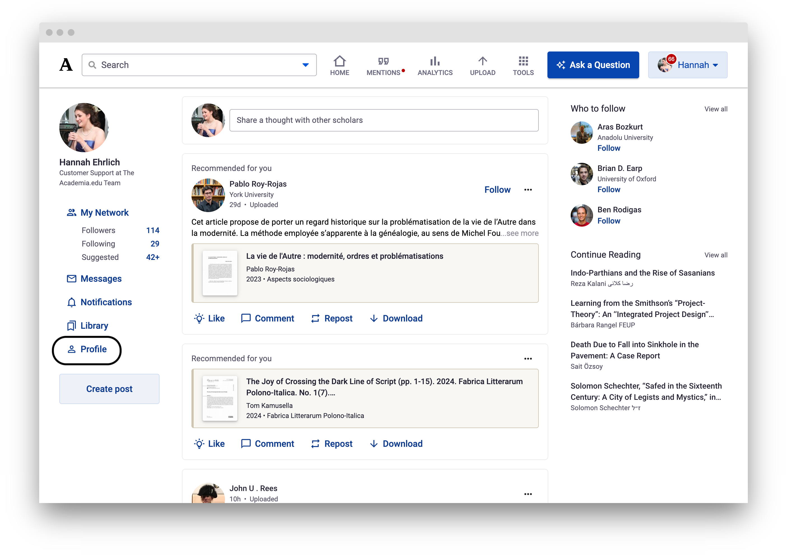Follow Aras Bozkurt
This screenshot has height=559, width=787.
(x=609, y=148)
